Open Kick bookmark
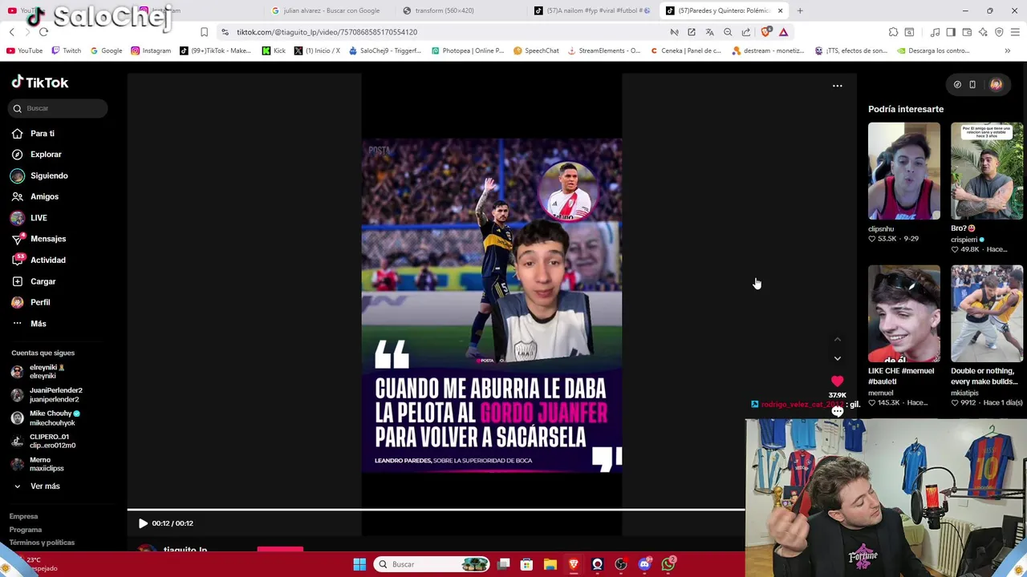 click(274, 50)
